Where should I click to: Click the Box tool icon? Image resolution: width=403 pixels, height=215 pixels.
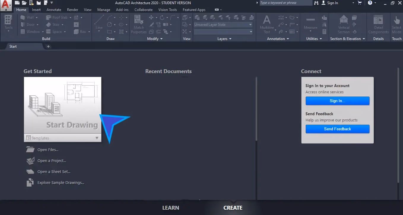pyautogui.click(x=76, y=32)
